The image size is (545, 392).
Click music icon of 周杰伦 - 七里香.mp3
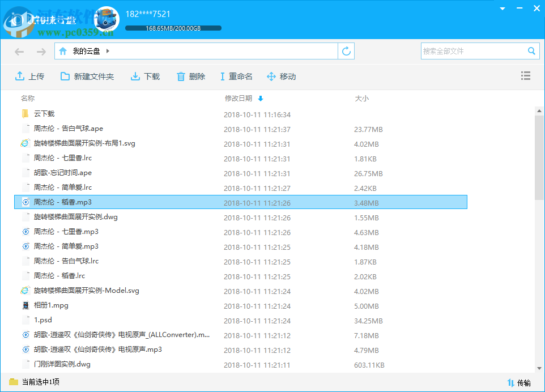pos(25,232)
